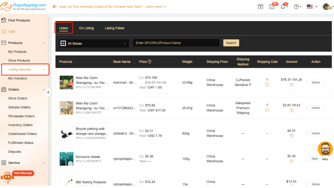Switch to the Listing Failed tab
Screen dimensions: 334x188
(x=114, y=28)
